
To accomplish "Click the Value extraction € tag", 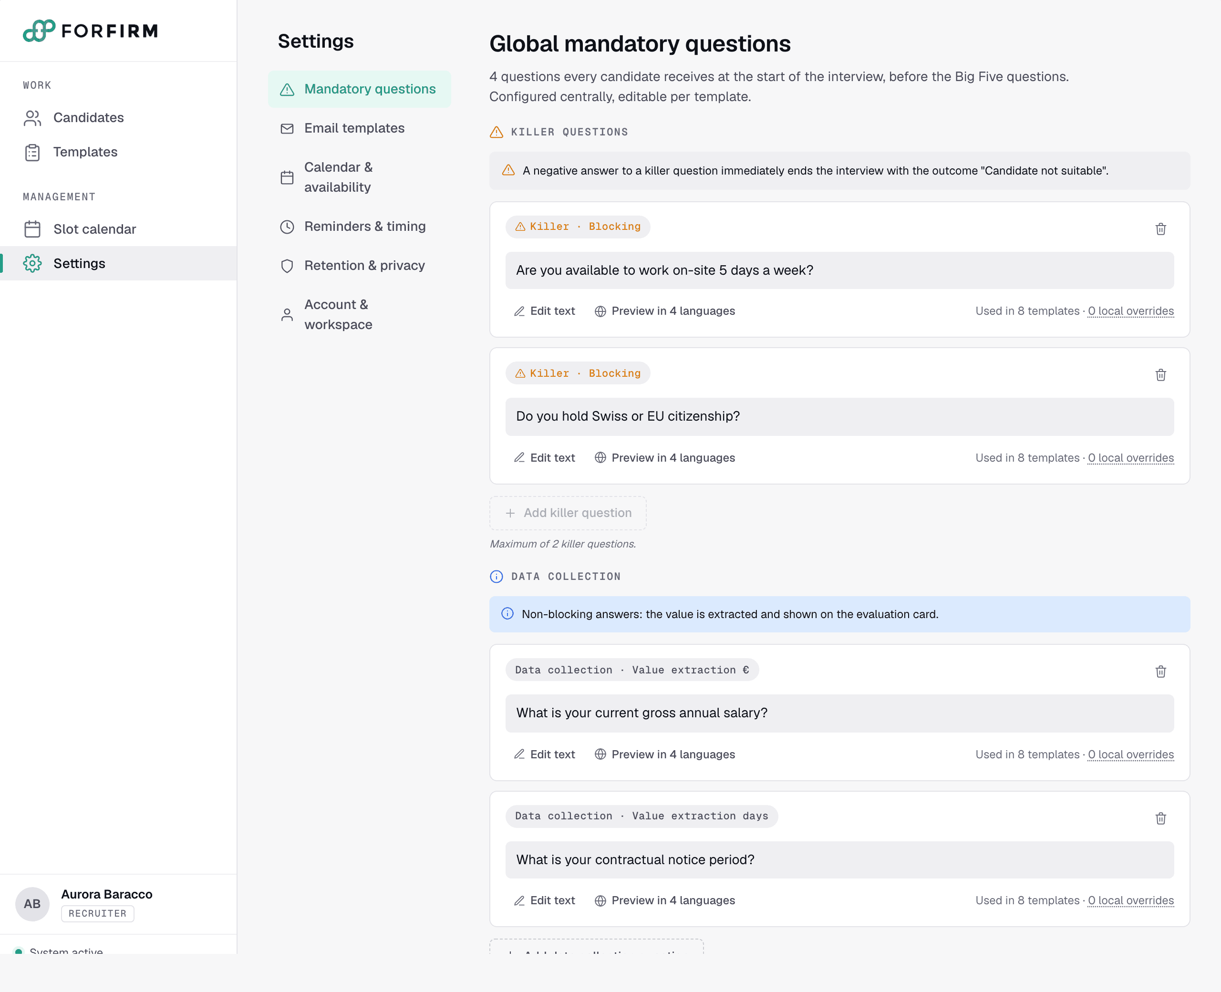I will (x=632, y=670).
